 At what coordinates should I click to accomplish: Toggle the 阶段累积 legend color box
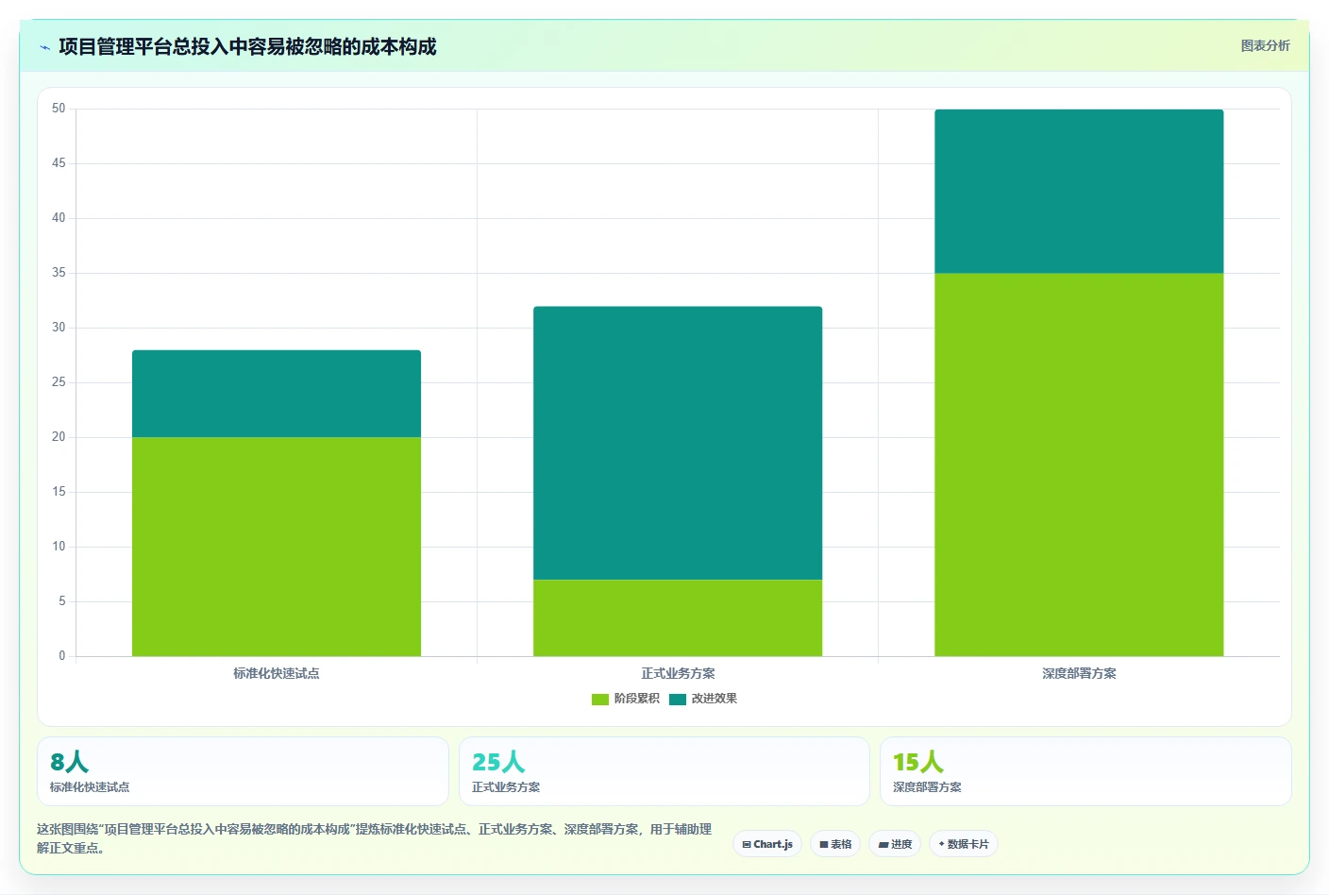tap(599, 700)
